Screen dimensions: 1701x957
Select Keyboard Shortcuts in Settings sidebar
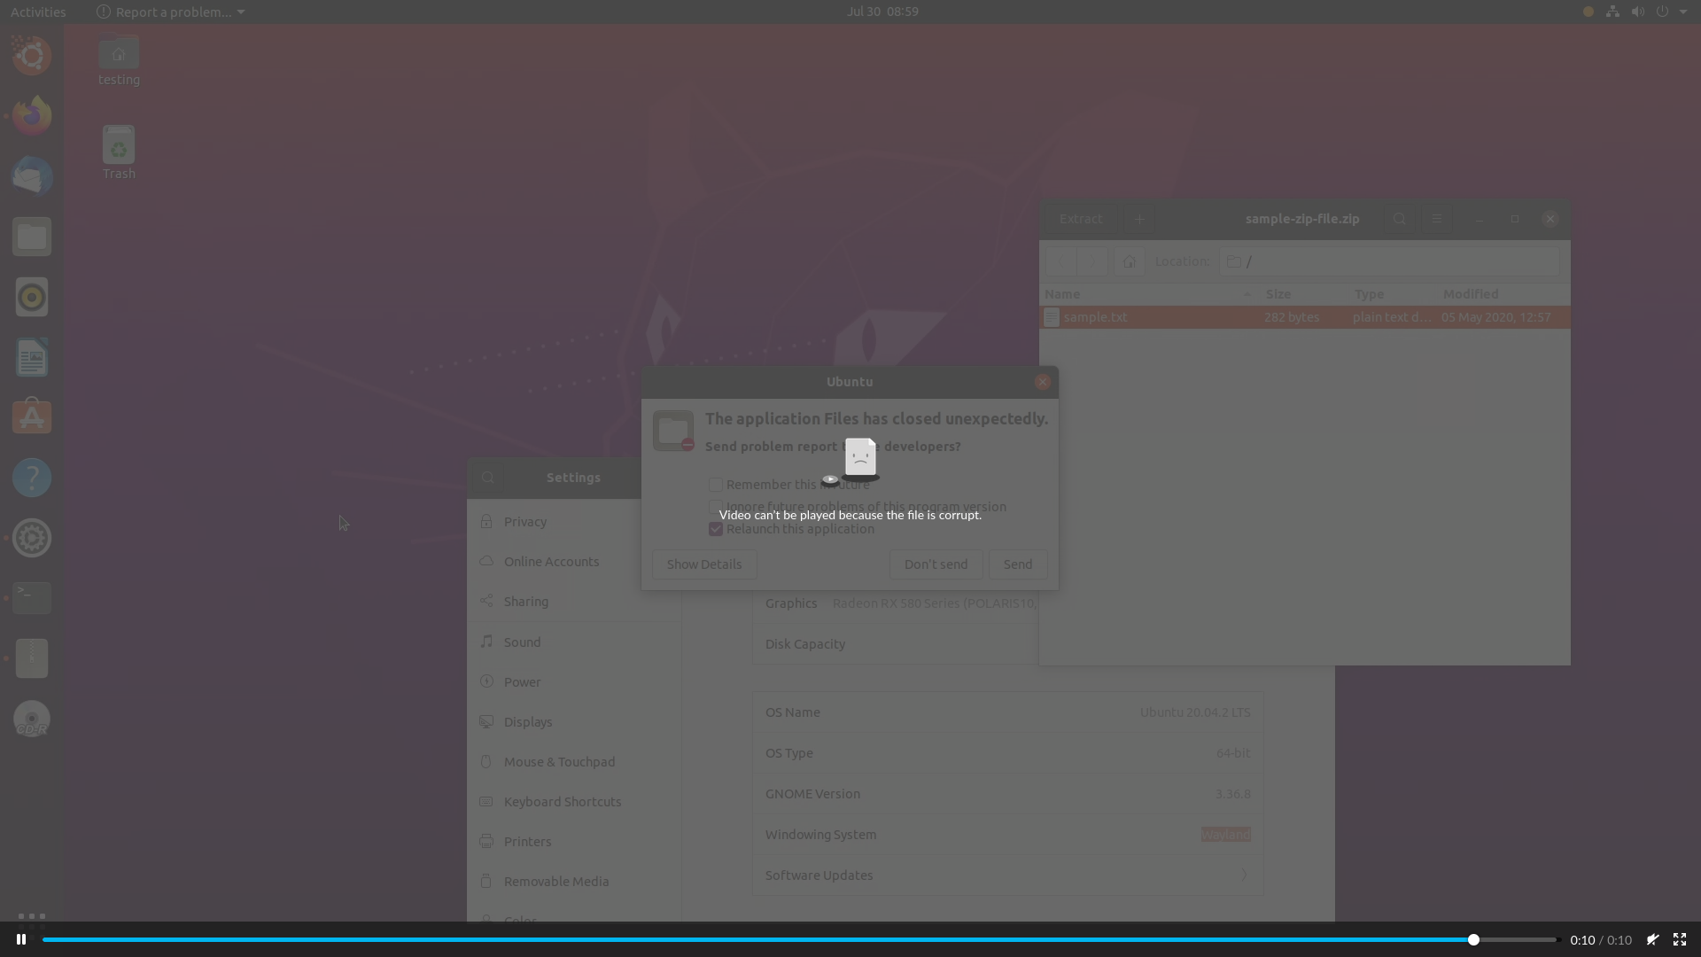click(x=574, y=802)
